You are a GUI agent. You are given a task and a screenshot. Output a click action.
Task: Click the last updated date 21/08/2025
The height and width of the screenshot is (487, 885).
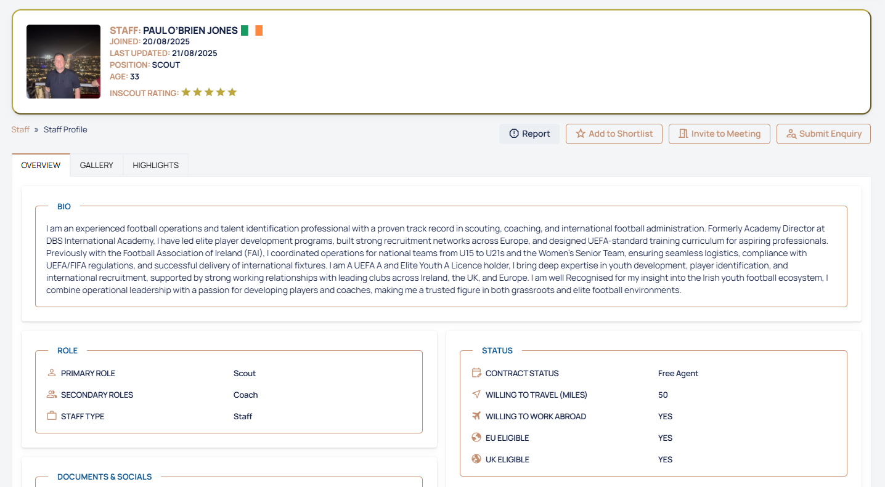pos(195,53)
